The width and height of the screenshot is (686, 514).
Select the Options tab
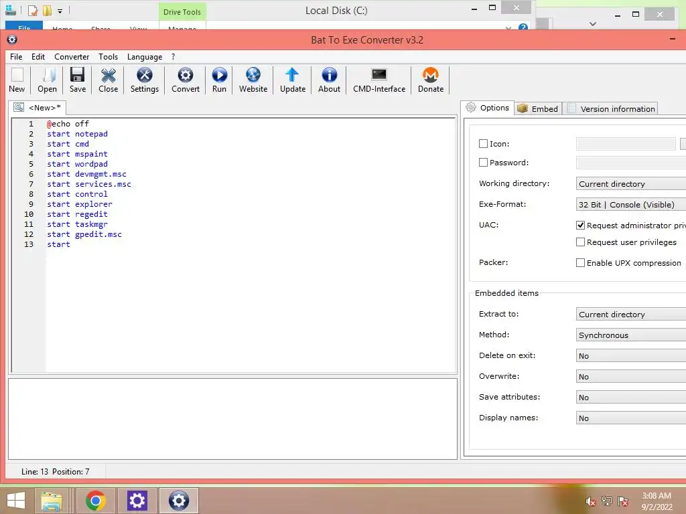point(488,108)
